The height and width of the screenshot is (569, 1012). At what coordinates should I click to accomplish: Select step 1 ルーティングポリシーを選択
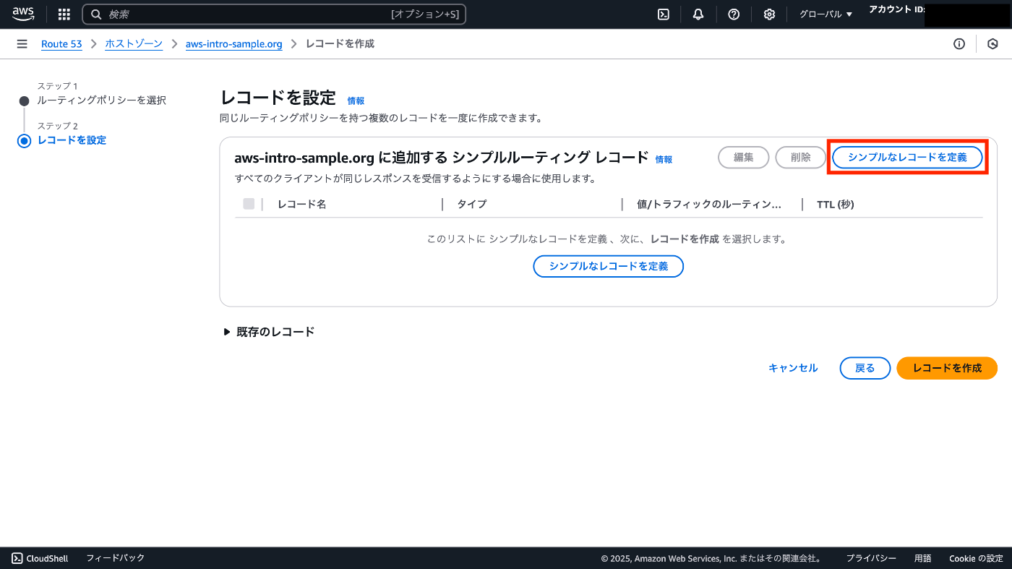pyautogui.click(x=102, y=100)
